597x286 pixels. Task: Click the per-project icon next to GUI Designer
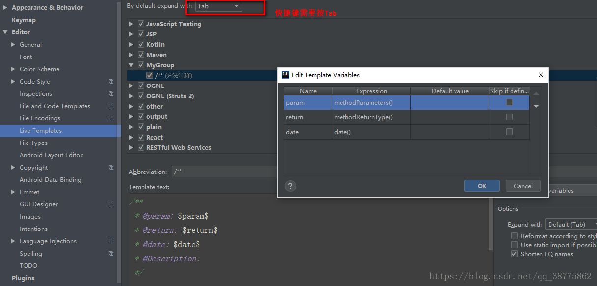click(x=111, y=204)
